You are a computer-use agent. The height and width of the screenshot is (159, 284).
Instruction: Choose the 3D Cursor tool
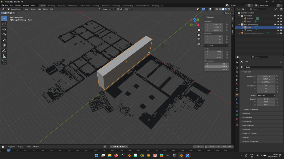[4, 24]
